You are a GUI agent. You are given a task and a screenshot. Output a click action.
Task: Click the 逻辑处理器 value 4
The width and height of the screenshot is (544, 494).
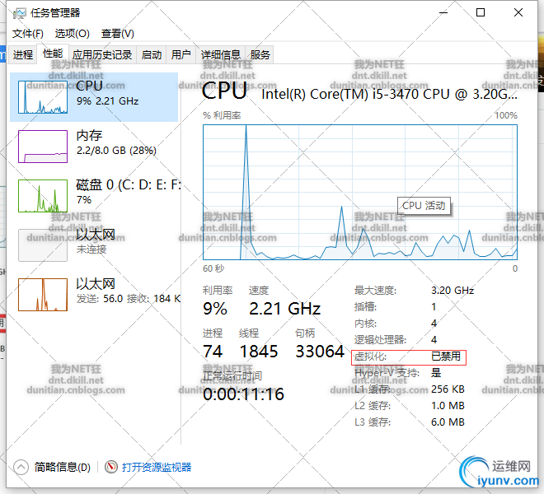[x=434, y=340]
